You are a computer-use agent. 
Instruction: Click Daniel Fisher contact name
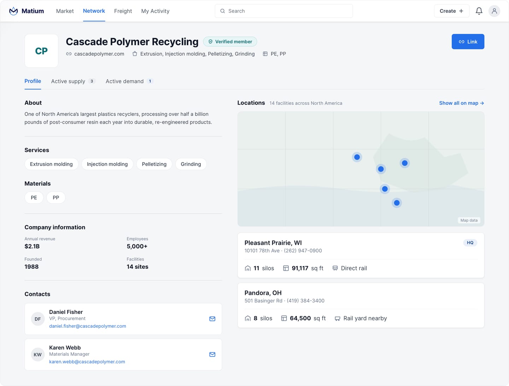pos(66,312)
